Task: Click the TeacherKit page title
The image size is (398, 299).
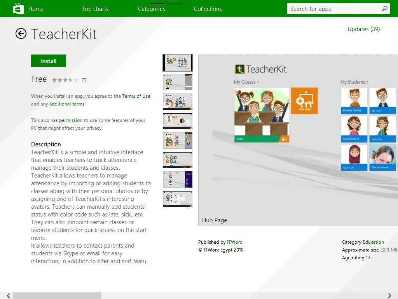Action: coord(64,34)
